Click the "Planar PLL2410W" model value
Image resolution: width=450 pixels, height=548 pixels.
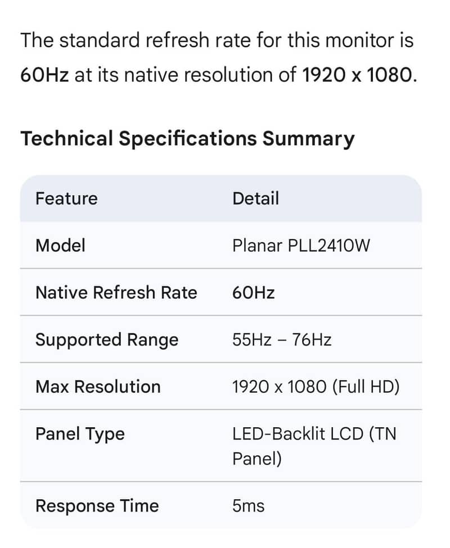301,245
